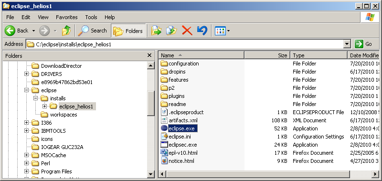Click file list horizontal scroll-right arrow

point(375,174)
